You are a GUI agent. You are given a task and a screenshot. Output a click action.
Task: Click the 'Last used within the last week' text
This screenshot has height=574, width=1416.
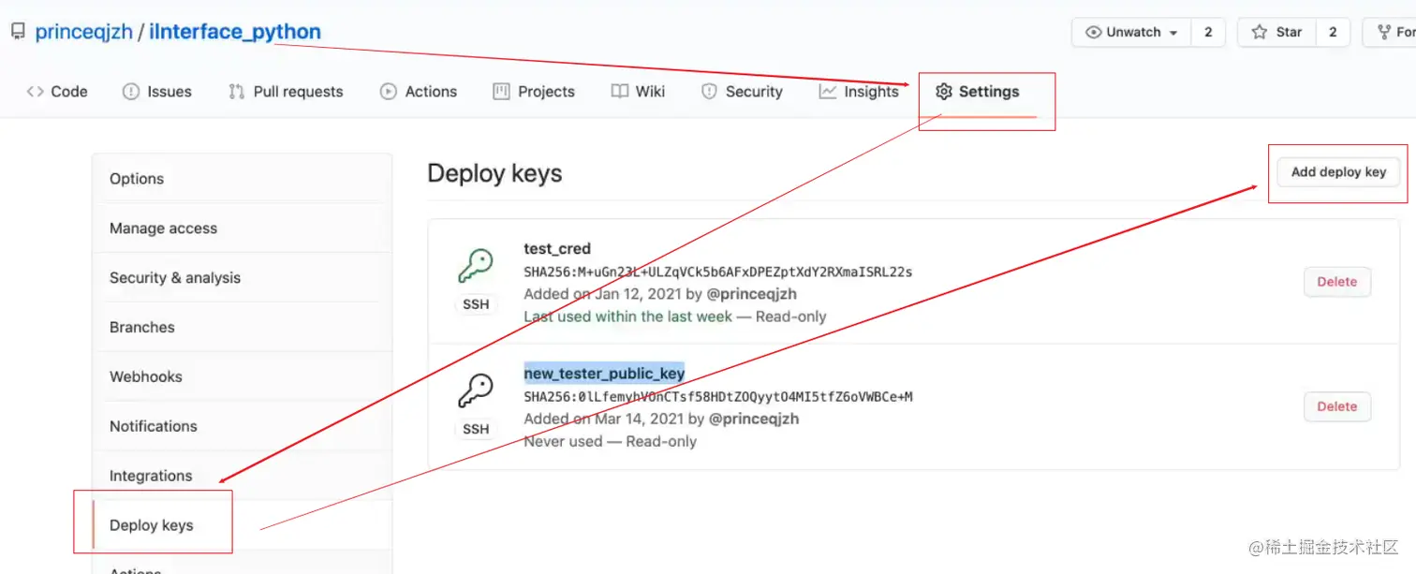pyautogui.click(x=628, y=316)
